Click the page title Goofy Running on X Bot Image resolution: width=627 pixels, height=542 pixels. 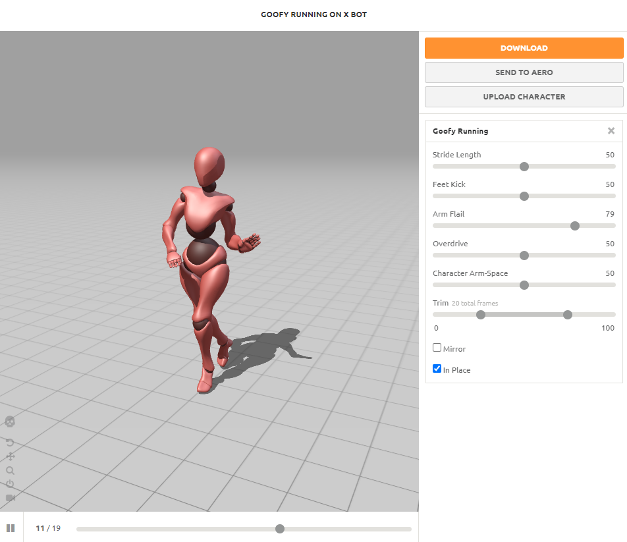click(314, 14)
